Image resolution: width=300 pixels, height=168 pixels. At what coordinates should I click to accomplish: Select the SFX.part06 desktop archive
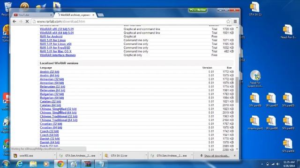tap(271, 123)
